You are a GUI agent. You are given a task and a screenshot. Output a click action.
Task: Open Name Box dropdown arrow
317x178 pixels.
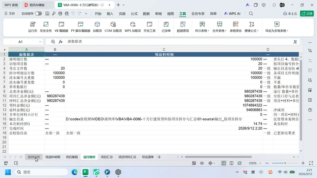(x=40, y=42)
